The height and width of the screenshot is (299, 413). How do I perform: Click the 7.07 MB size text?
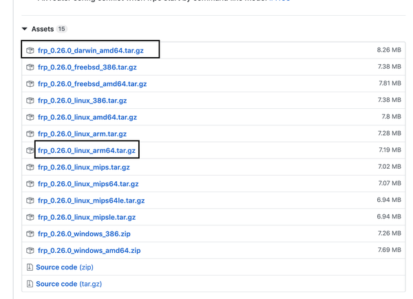point(390,183)
